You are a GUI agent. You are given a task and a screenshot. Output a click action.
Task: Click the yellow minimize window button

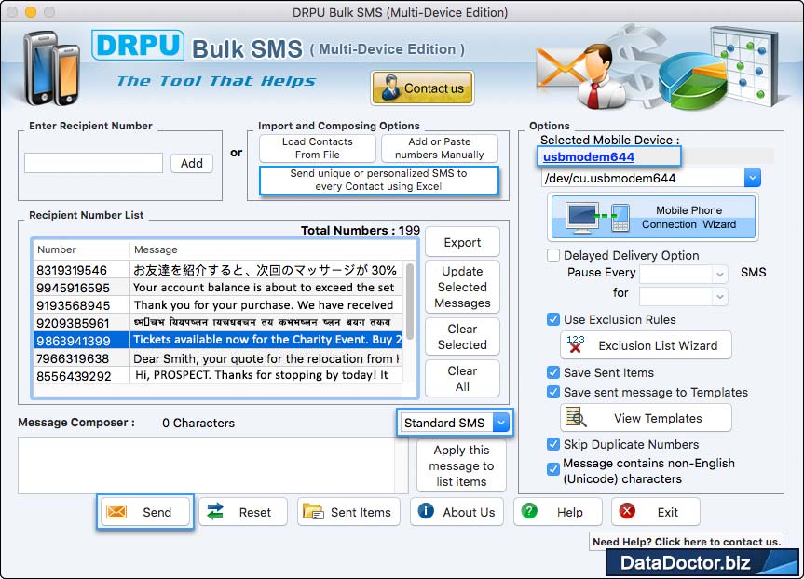pyautogui.click(x=31, y=12)
